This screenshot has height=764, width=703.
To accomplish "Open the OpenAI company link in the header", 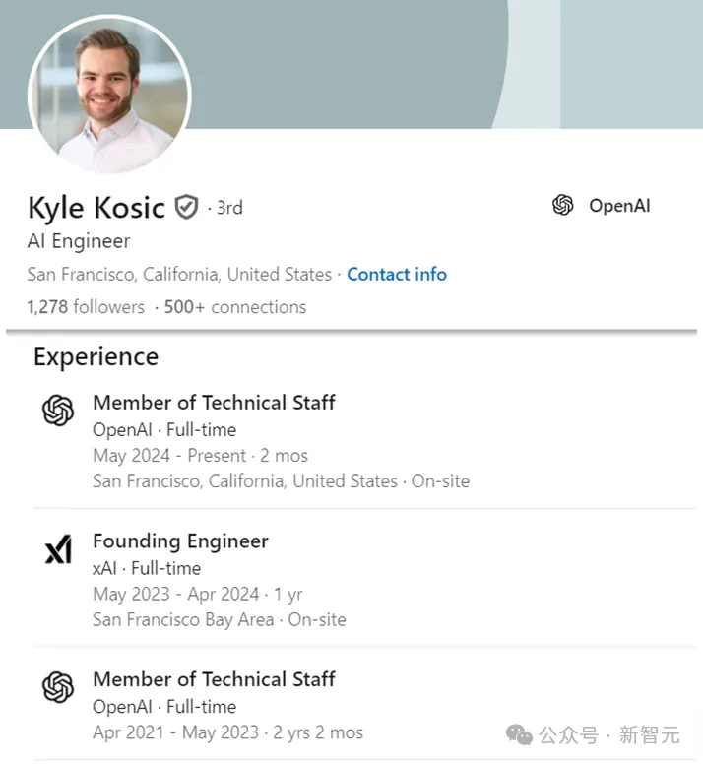I will coord(619,206).
